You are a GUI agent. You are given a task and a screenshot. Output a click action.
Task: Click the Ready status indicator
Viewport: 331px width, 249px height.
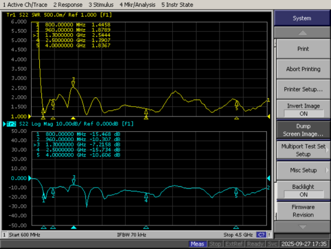pyautogui.click(x=255, y=244)
